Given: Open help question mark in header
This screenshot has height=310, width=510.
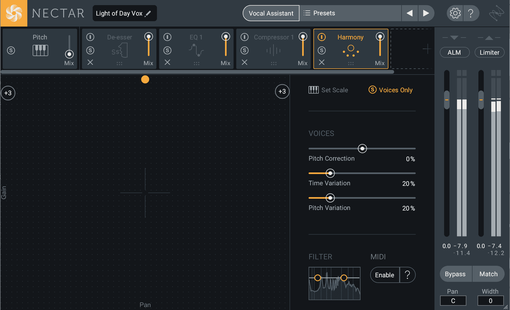Looking at the screenshot, I should (x=471, y=13).
